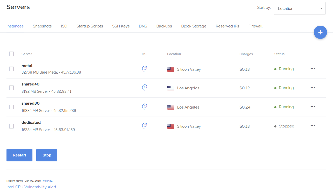Switch to the Snapshots tab
The height and width of the screenshot is (193, 333).
42,26
